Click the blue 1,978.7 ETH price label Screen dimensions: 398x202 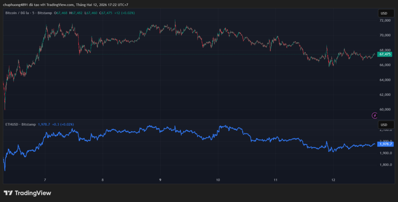pyautogui.click(x=385, y=144)
